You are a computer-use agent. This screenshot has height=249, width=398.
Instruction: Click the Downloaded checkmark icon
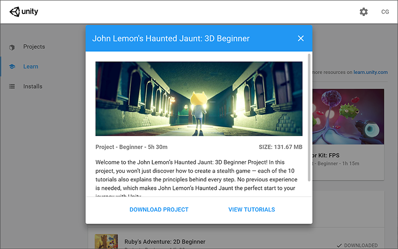pos(339,245)
